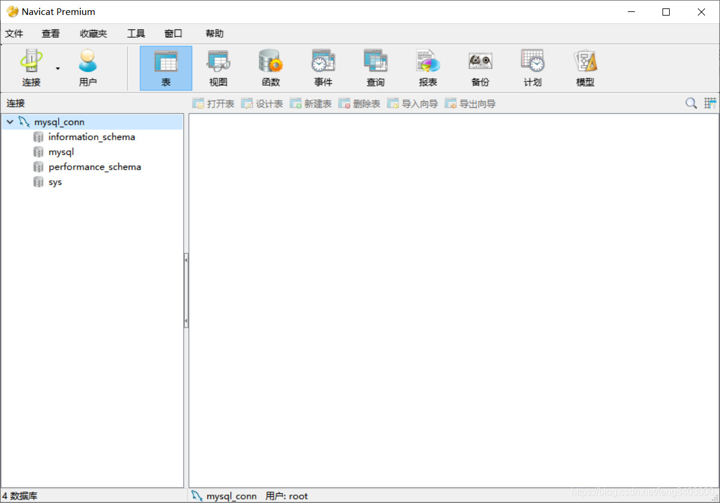The width and height of the screenshot is (720, 503).
Task: Select the mysql database
Action: point(61,152)
